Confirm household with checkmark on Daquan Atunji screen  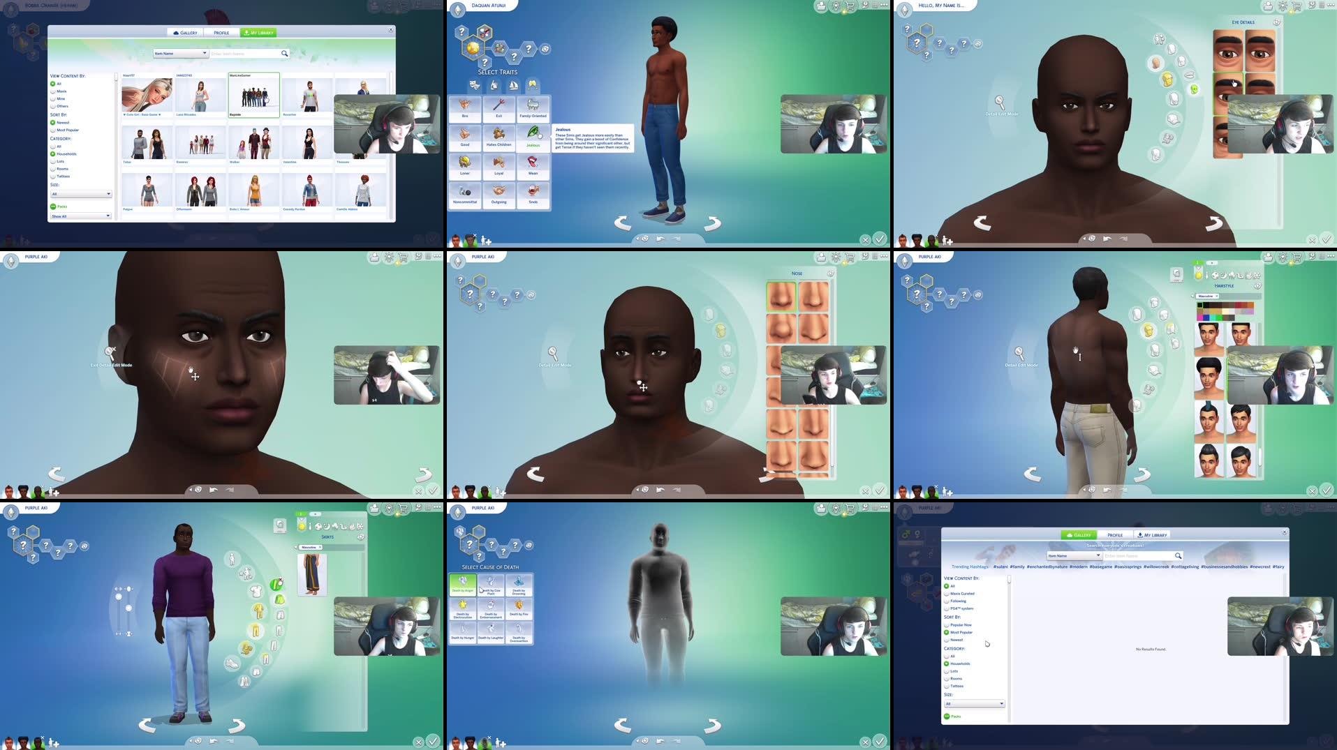[880, 239]
